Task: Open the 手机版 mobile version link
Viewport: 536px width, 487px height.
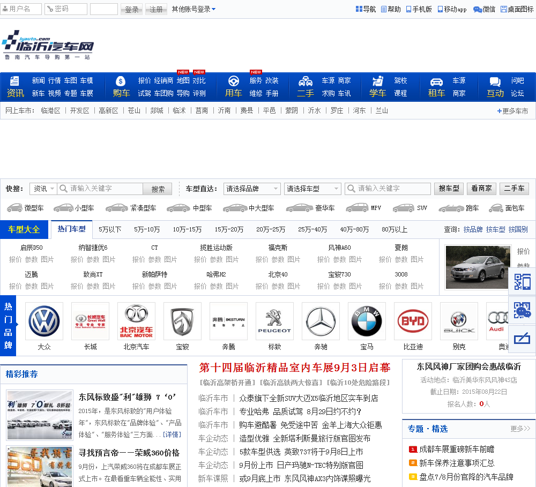Action: [419, 9]
